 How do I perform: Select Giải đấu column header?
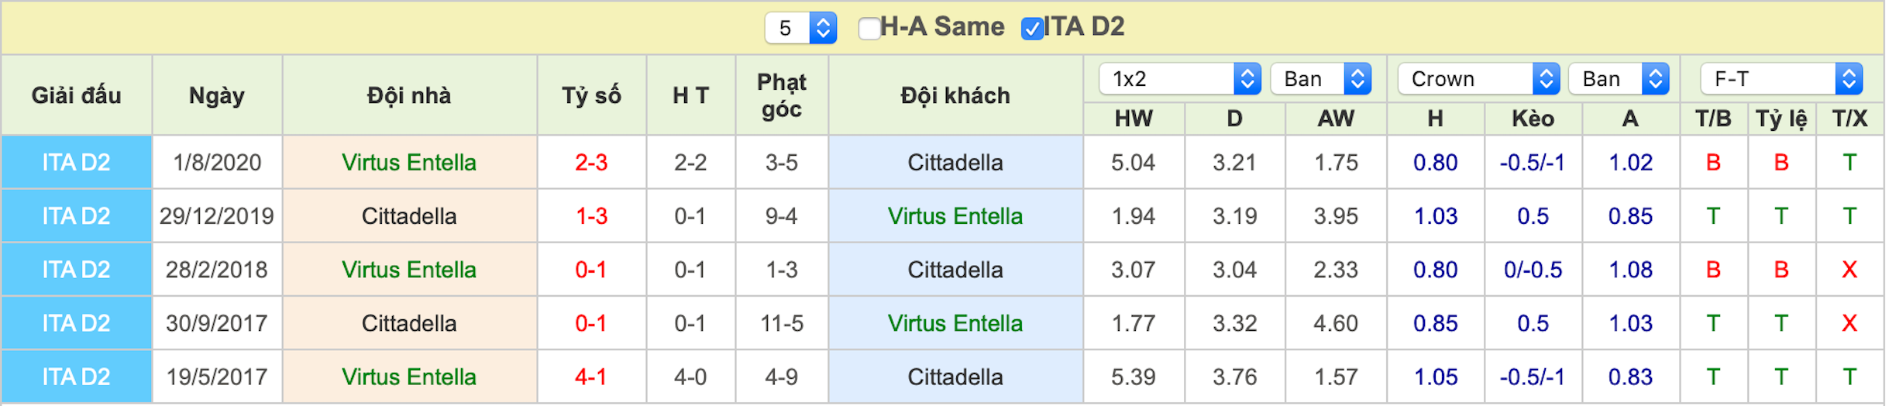[x=76, y=95]
